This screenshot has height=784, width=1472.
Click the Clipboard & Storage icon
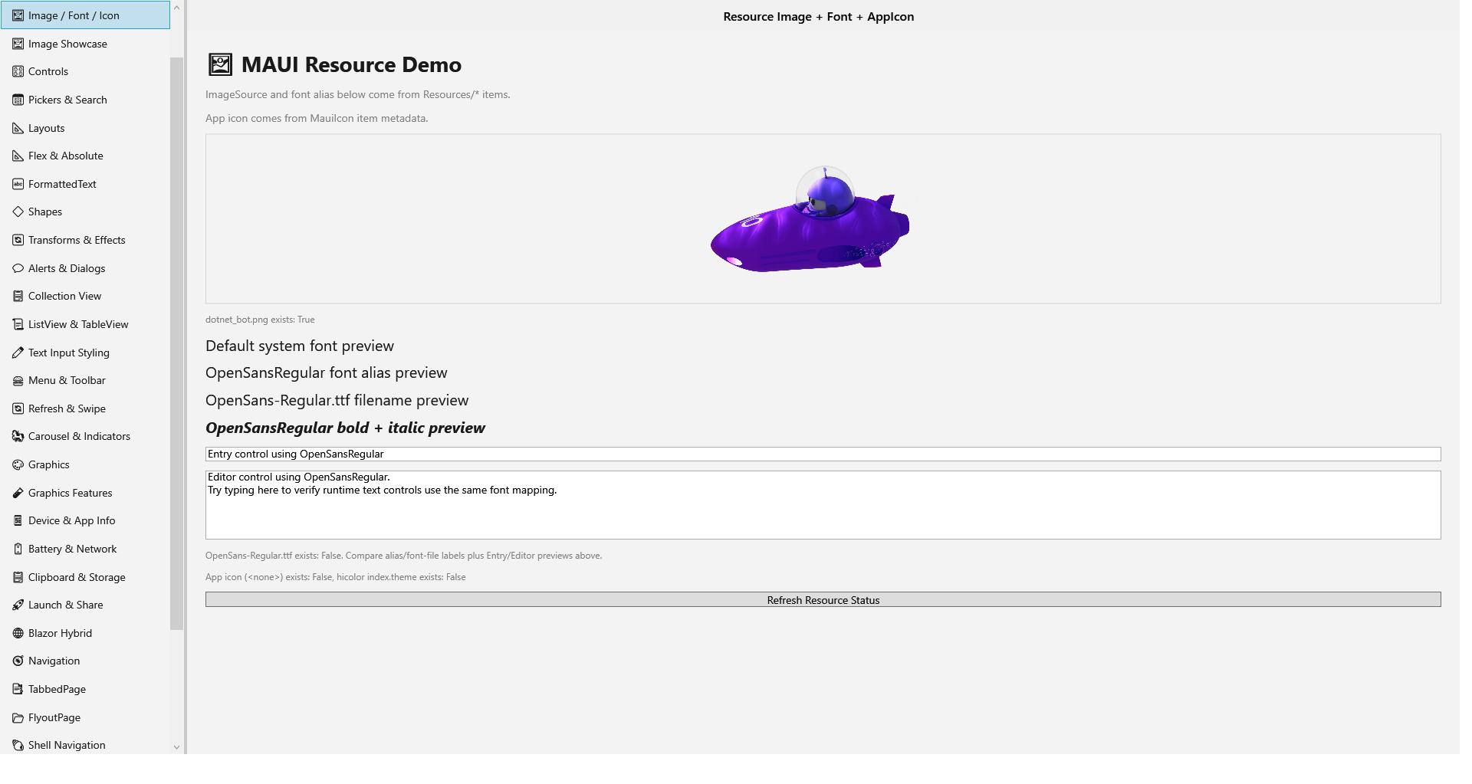(18, 577)
